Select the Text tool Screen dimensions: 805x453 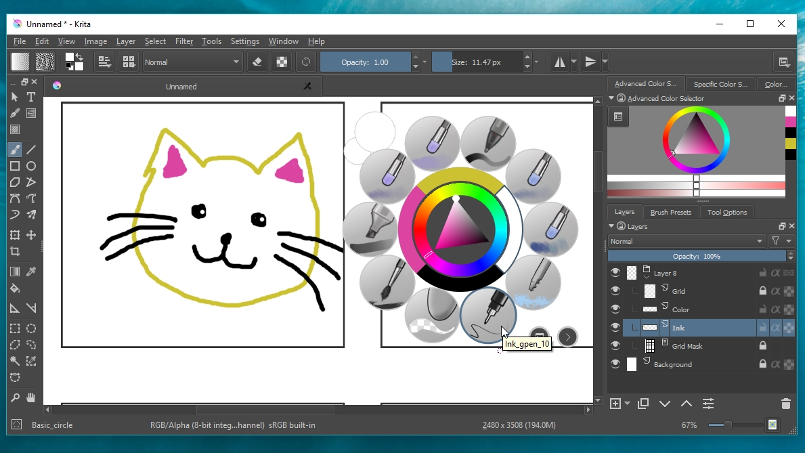pos(31,97)
